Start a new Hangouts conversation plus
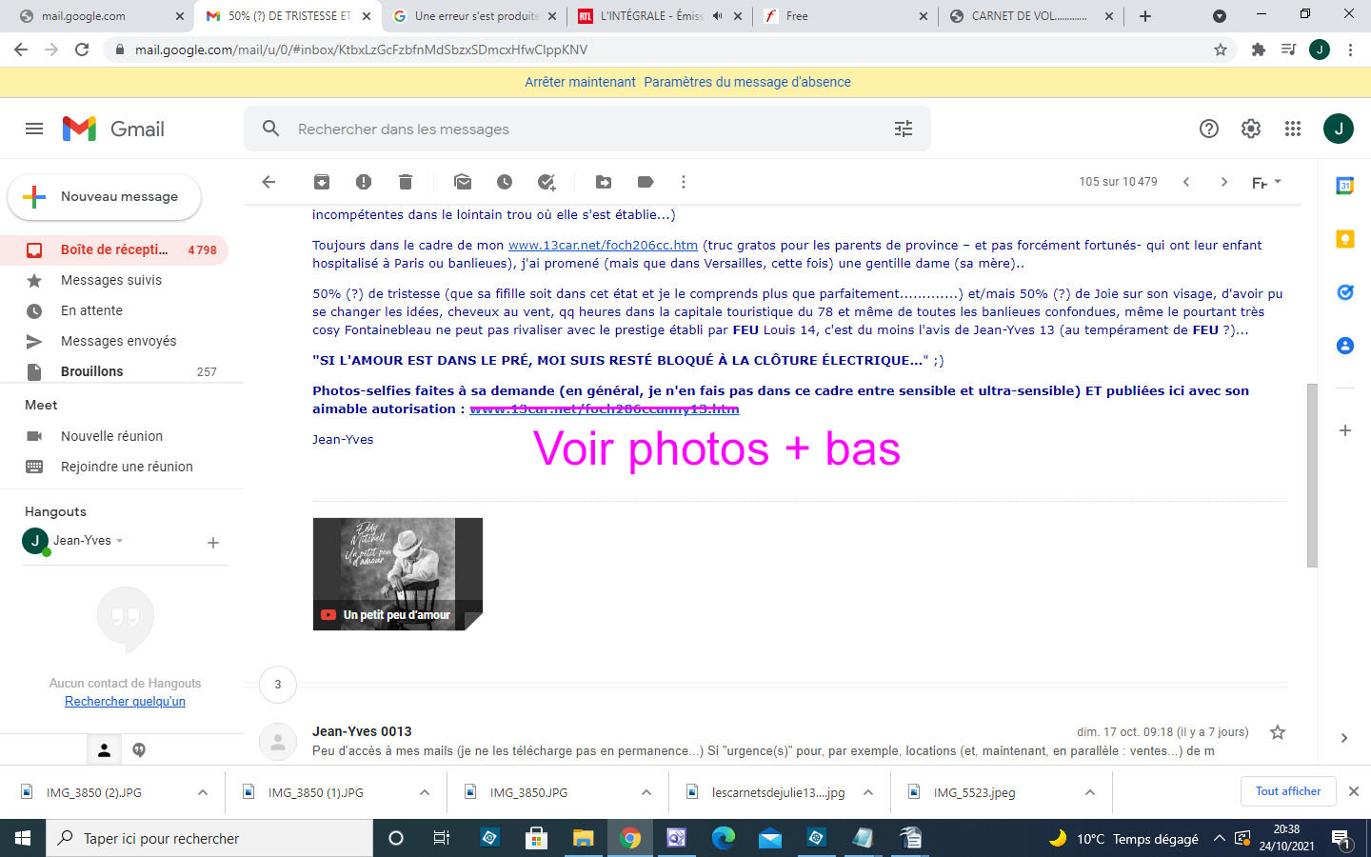This screenshot has height=857, width=1371. (213, 543)
